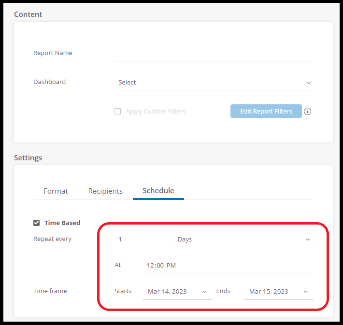Image resolution: width=343 pixels, height=325 pixels.
Task: Click the Edit Report Filters button
Action: [266, 111]
